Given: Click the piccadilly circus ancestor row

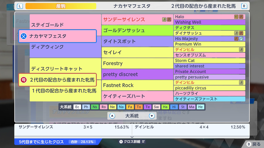Looking at the screenshot, I should pos(209,88).
